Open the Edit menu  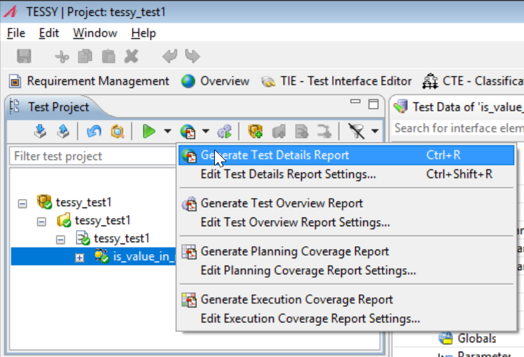point(49,33)
